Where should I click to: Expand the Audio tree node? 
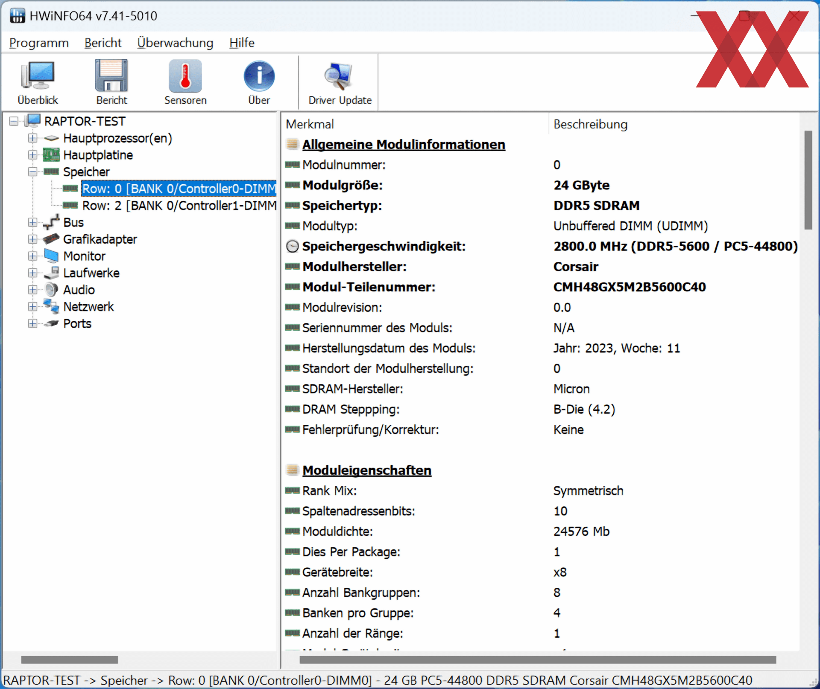coord(32,290)
